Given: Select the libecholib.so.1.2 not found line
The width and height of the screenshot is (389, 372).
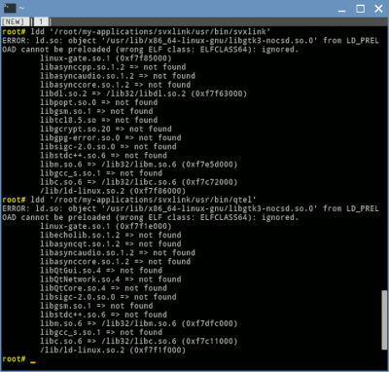Looking at the screenshot, I should pyautogui.click(x=111, y=235).
